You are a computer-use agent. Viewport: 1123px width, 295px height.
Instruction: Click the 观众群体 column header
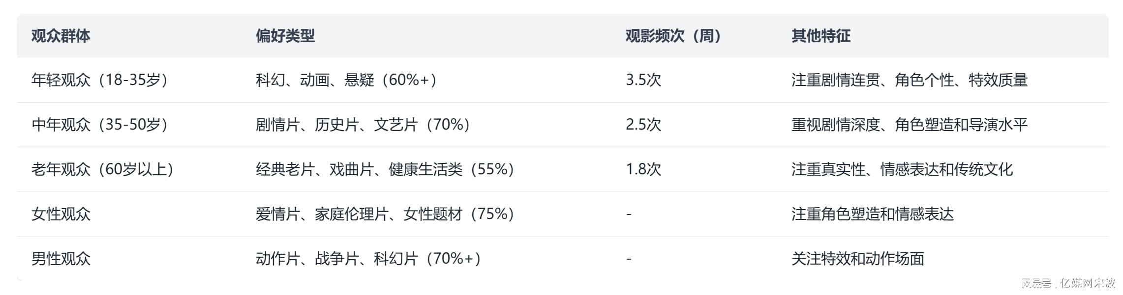pyautogui.click(x=61, y=36)
